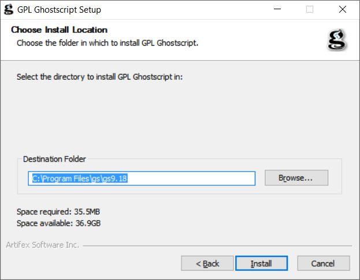Click the Ghostscript ghost logo in the header

click(337, 40)
